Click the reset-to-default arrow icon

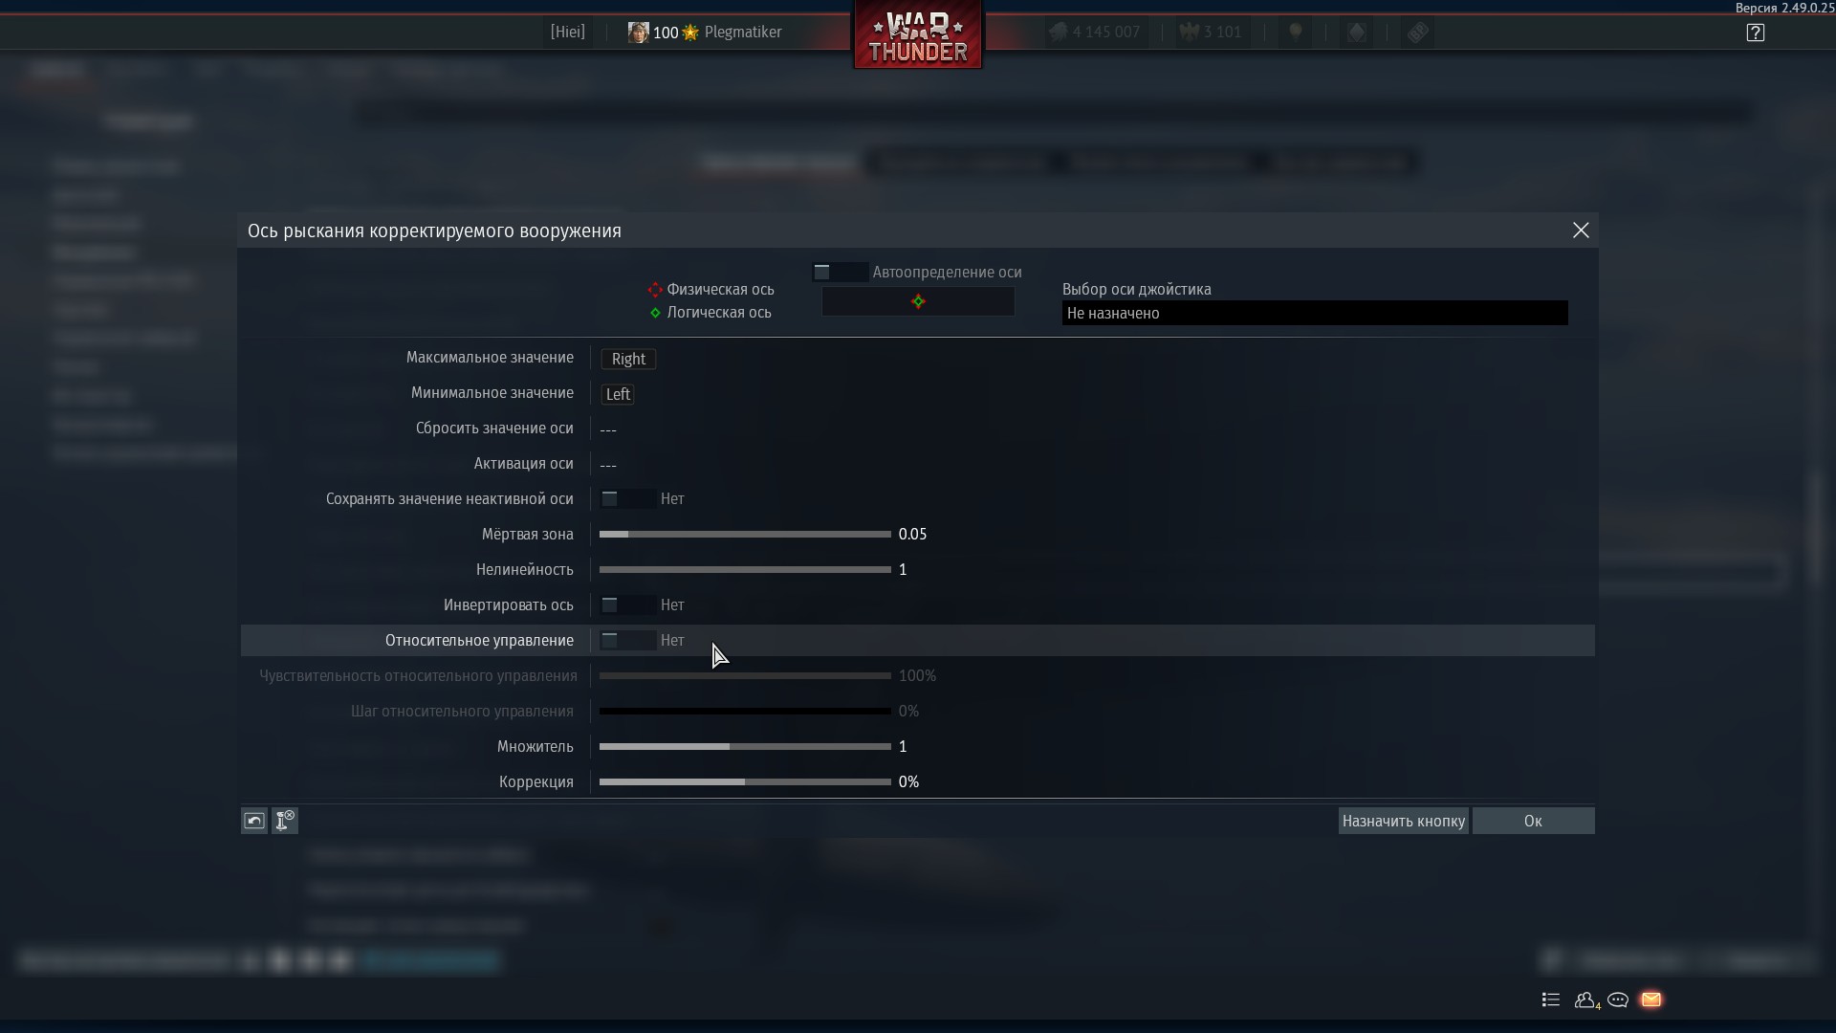(x=254, y=821)
